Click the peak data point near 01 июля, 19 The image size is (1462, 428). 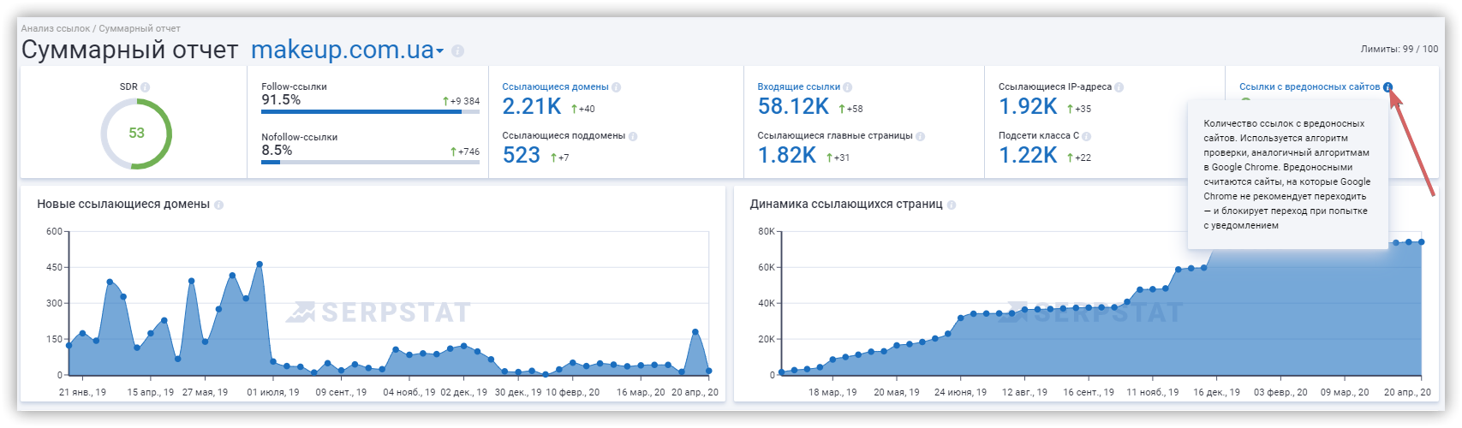[260, 265]
